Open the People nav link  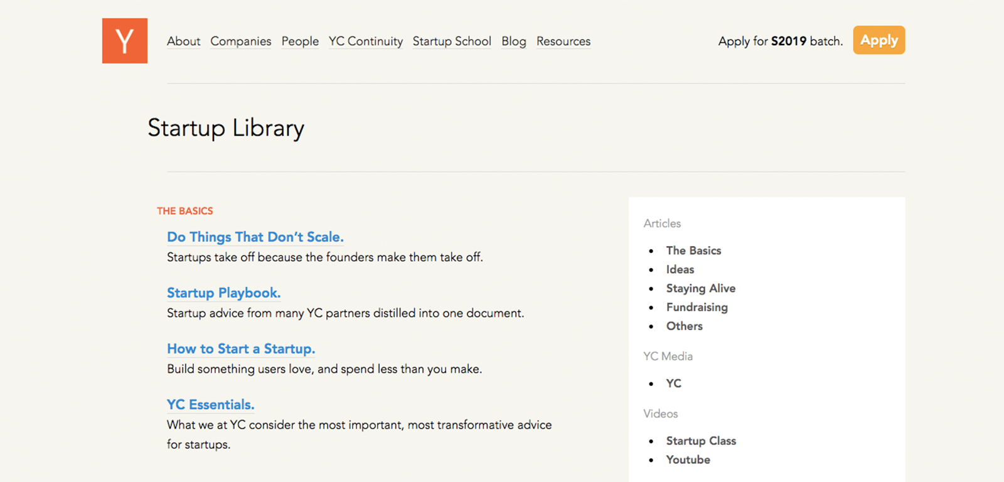tap(300, 41)
